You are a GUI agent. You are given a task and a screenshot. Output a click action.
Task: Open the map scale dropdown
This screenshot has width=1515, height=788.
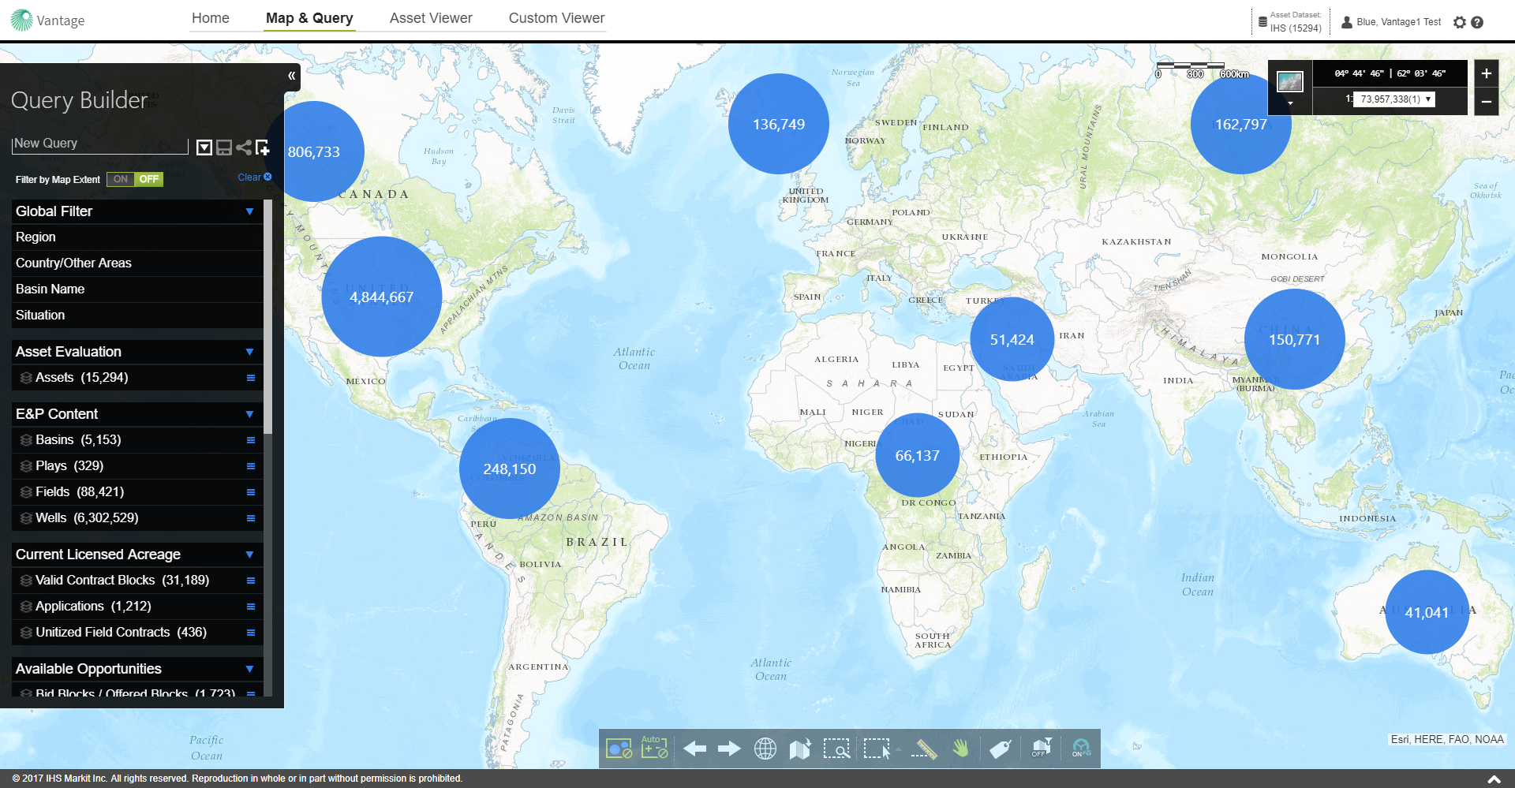click(1428, 99)
